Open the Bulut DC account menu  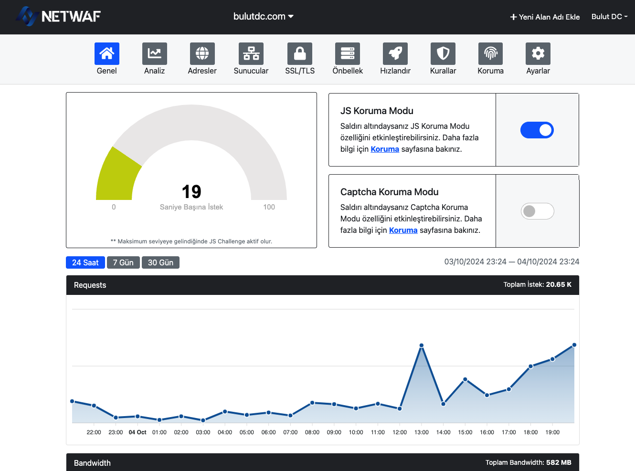(609, 17)
